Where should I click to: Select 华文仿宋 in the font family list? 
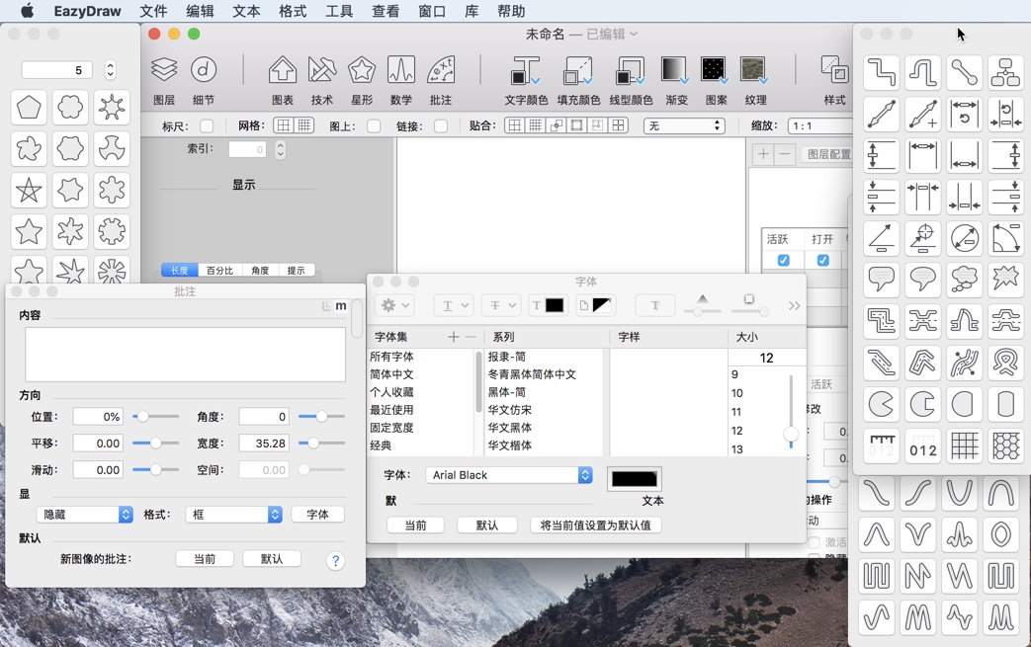[510, 410]
